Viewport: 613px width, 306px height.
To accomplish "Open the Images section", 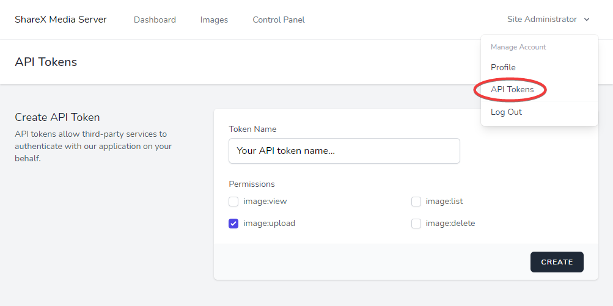I will (x=214, y=20).
